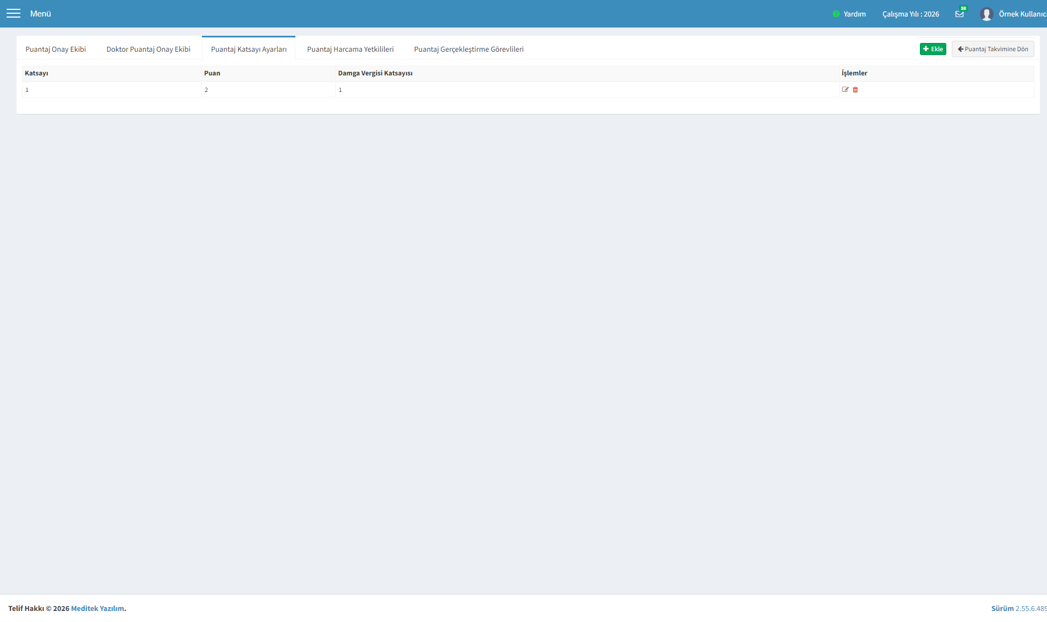Switch to Puantaj Onay Ekibi tab
The width and height of the screenshot is (1047, 622).
56,49
